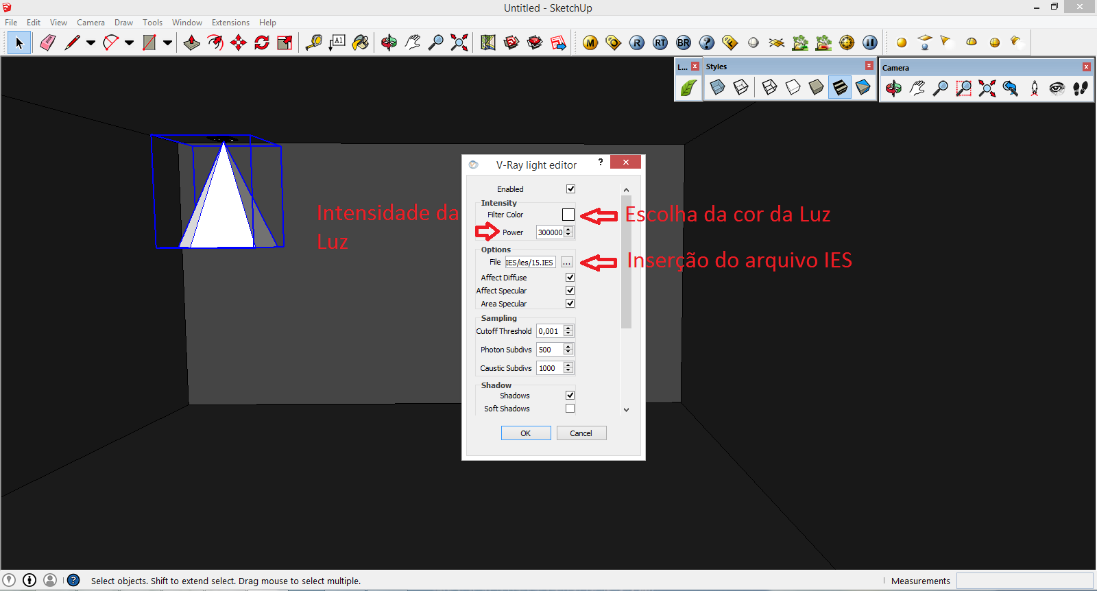Viewport: 1097px width, 591px height.
Task: Activate the Push/Pull tool
Action: coord(192,43)
